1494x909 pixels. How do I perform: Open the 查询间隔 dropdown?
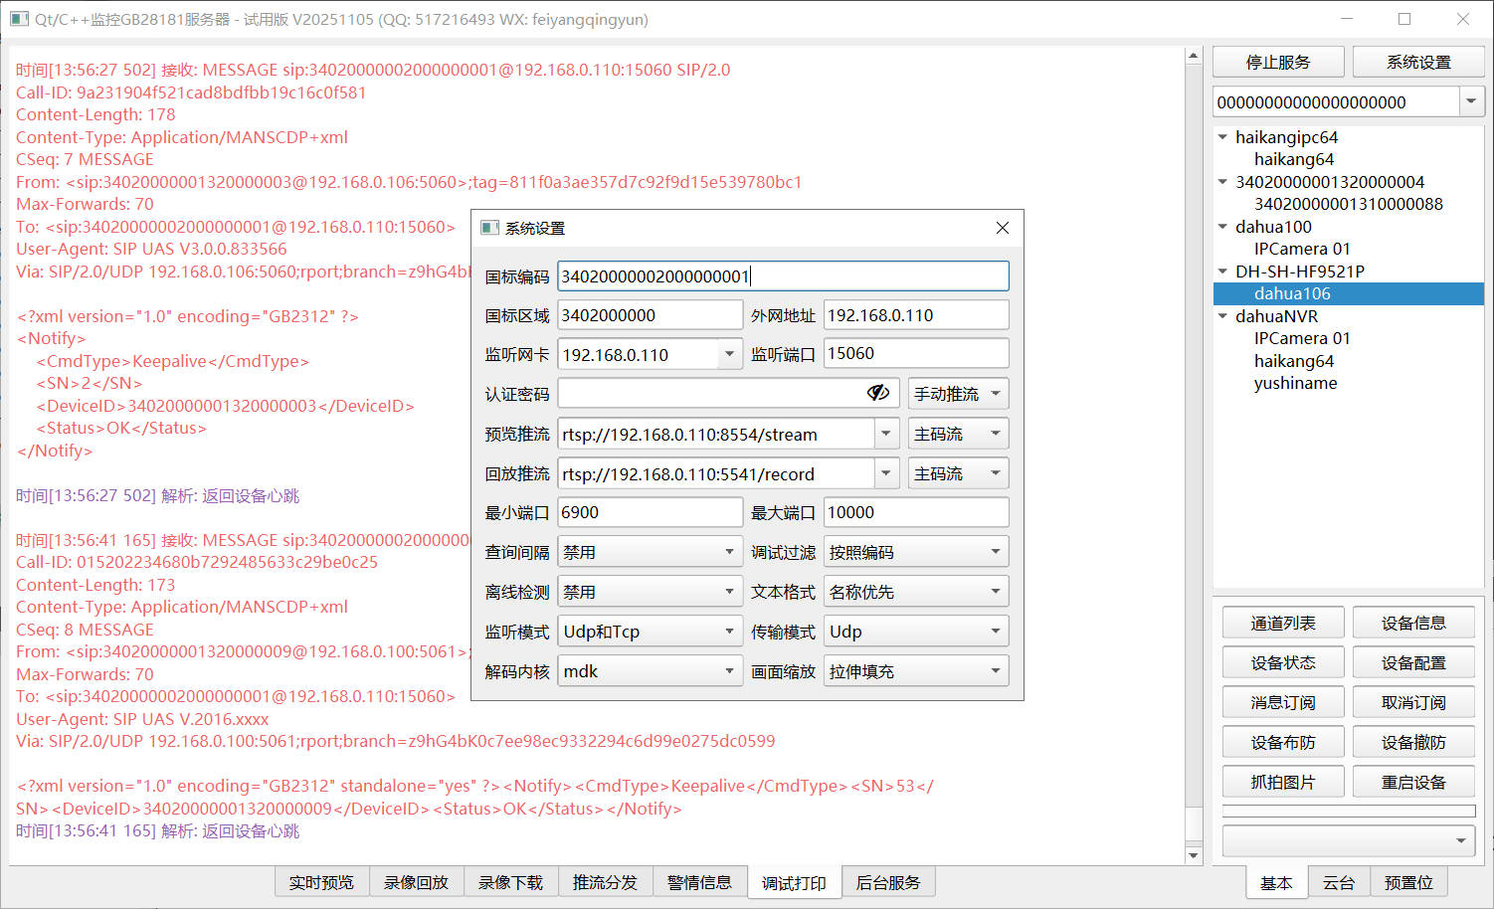click(651, 552)
